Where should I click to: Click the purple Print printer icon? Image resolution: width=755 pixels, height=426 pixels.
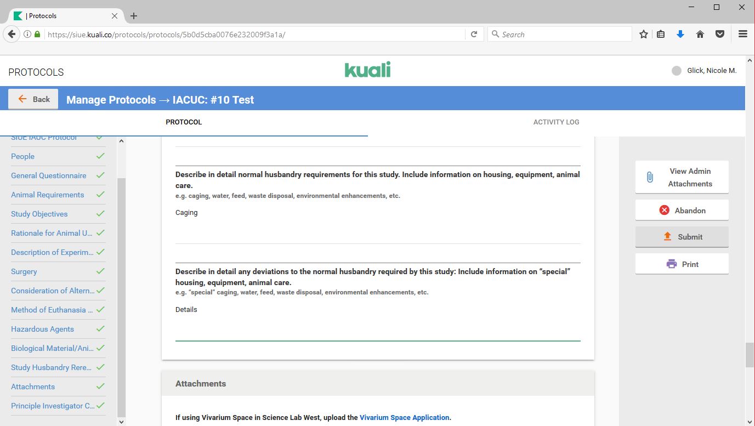point(671,264)
